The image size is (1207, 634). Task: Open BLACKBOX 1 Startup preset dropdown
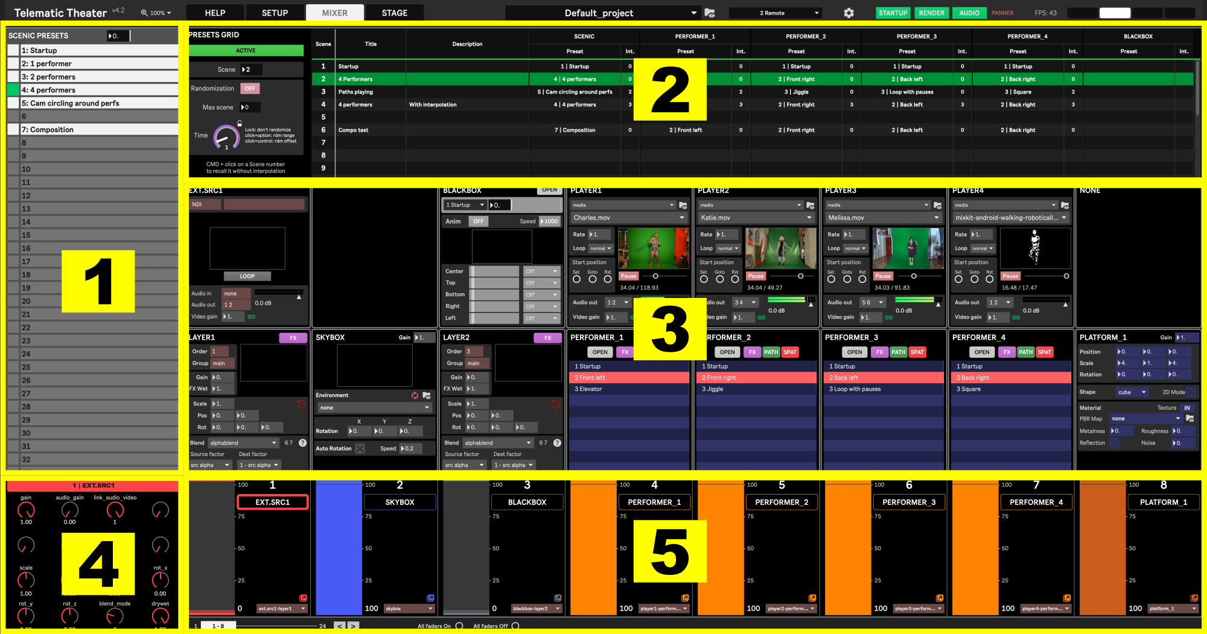point(465,205)
